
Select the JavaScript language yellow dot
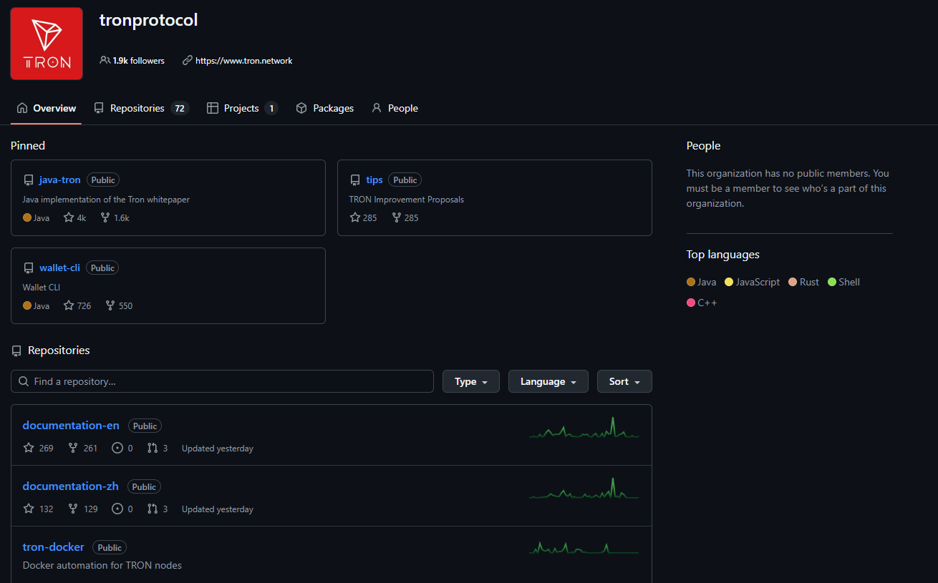tap(729, 282)
